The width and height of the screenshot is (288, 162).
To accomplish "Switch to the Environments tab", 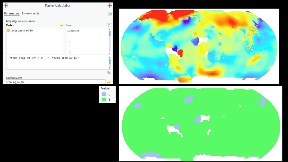I will [x=30, y=13].
